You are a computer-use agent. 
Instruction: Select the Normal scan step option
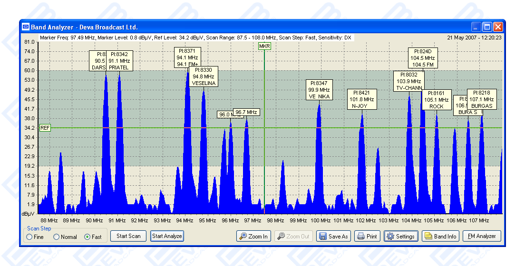coord(57,237)
